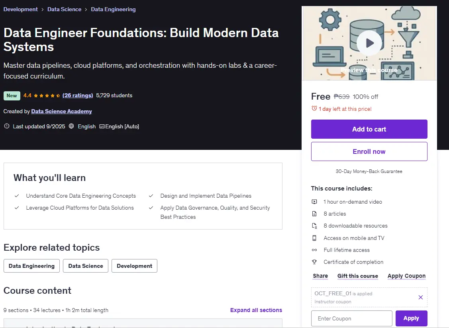Open Development breadcrumb link
Screen dimensions: 449x328
coord(20,9)
